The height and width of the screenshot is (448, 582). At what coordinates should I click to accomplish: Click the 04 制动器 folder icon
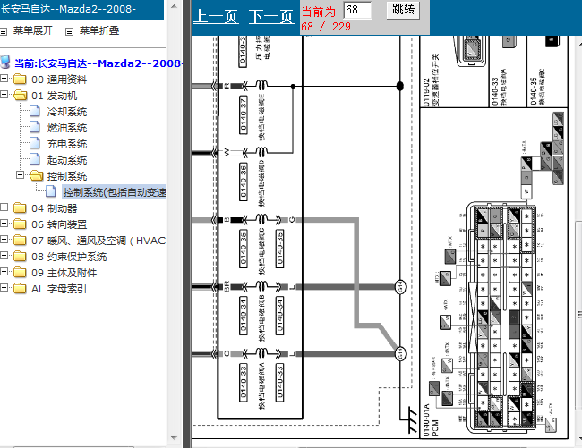click(x=20, y=207)
